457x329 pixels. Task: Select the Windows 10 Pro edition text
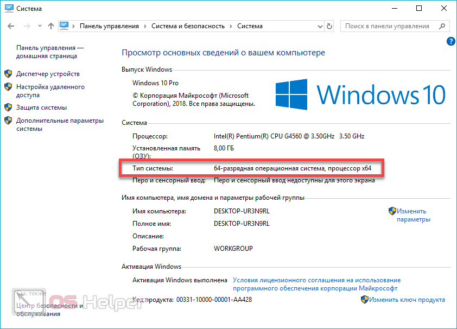(155, 83)
